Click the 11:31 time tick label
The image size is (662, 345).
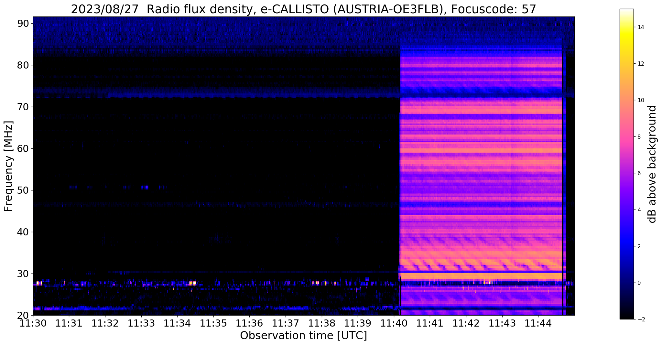click(x=69, y=323)
